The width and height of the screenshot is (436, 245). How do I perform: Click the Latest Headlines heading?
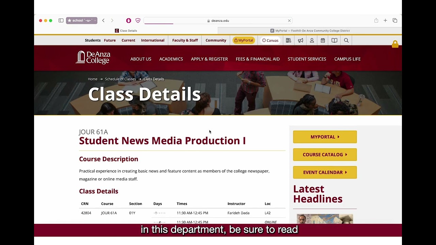[318, 194]
